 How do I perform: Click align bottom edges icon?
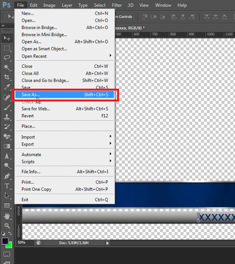[x=162, y=17]
